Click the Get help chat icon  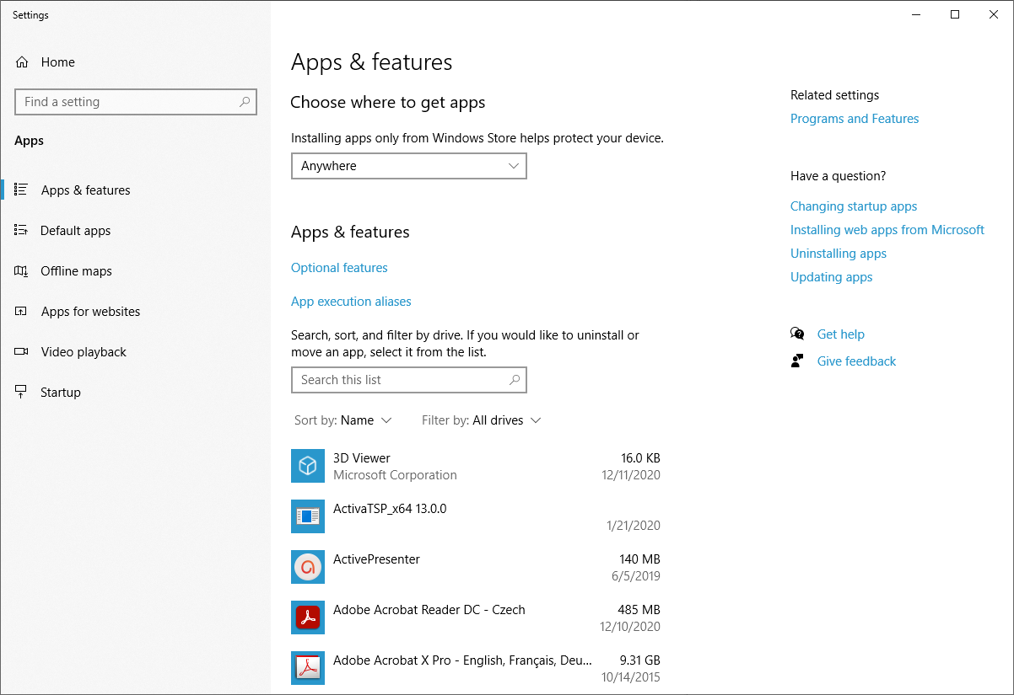coord(797,334)
